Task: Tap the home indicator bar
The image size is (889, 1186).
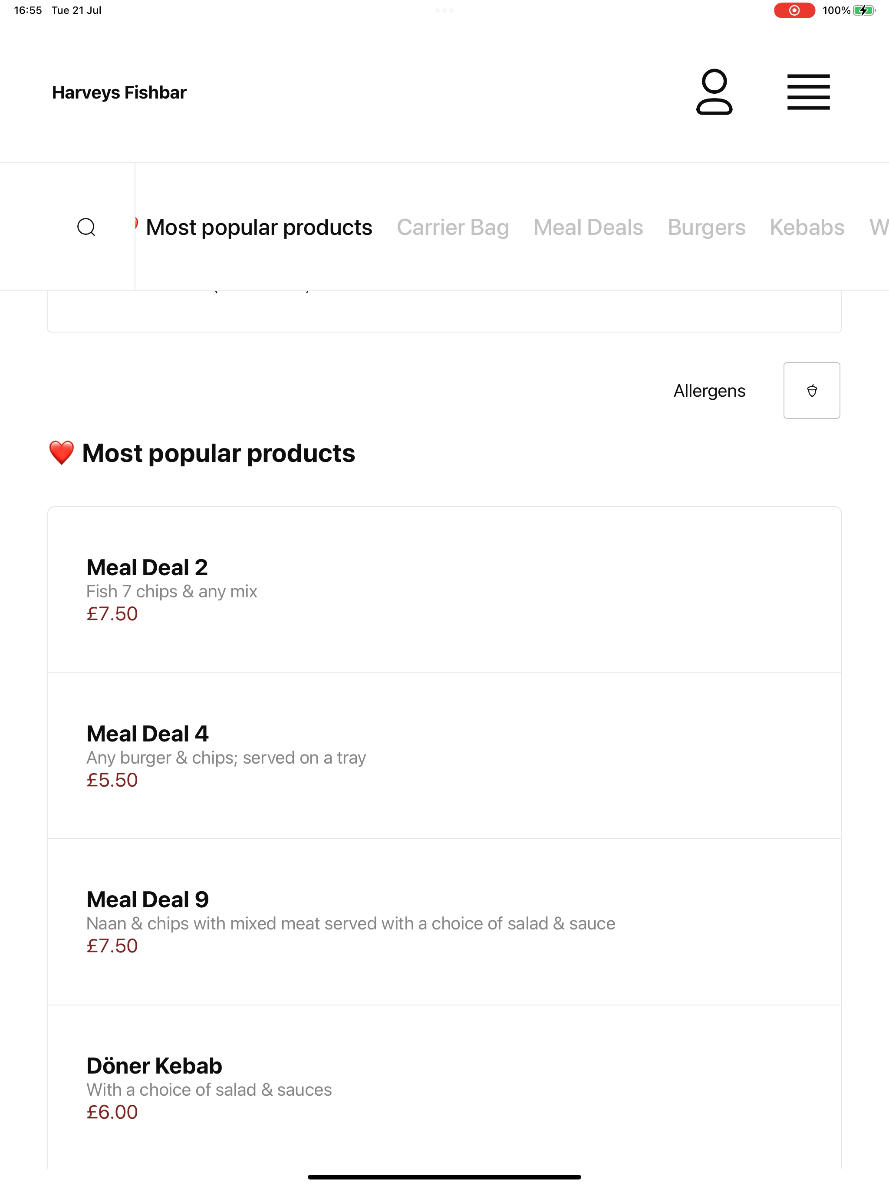Action: point(444,1177)
